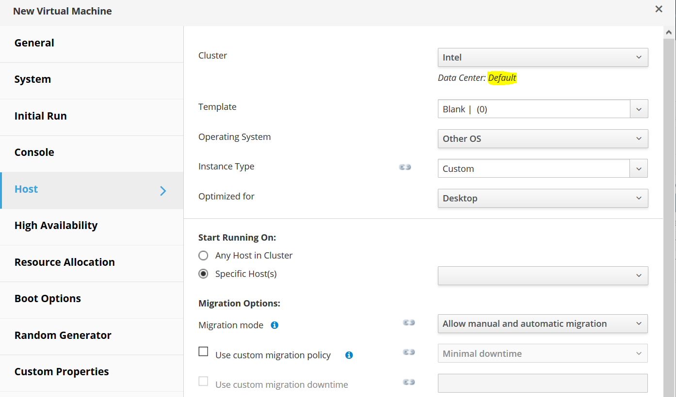Click the link icon next to custom migration downtime
The image size is (676, 397).
click(409, 382)
